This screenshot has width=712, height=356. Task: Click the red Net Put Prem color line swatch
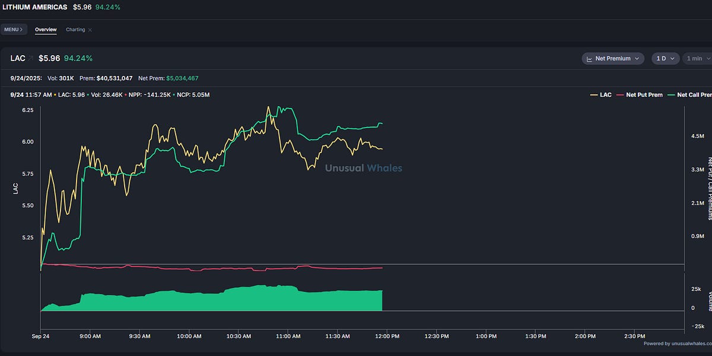[x=620, y=94]
